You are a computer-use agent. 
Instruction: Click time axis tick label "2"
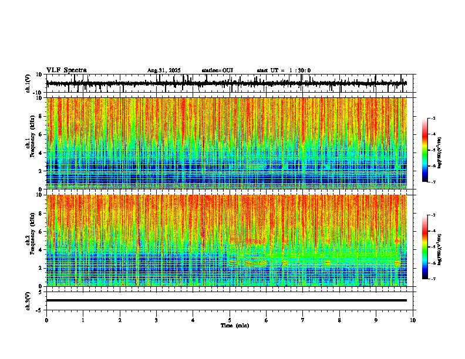(x=120, y=320)
